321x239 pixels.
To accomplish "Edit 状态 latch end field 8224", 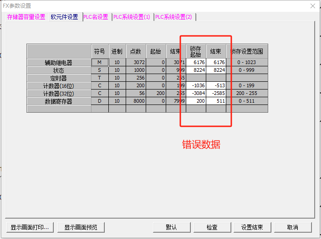I will click(x=216, y=70).
